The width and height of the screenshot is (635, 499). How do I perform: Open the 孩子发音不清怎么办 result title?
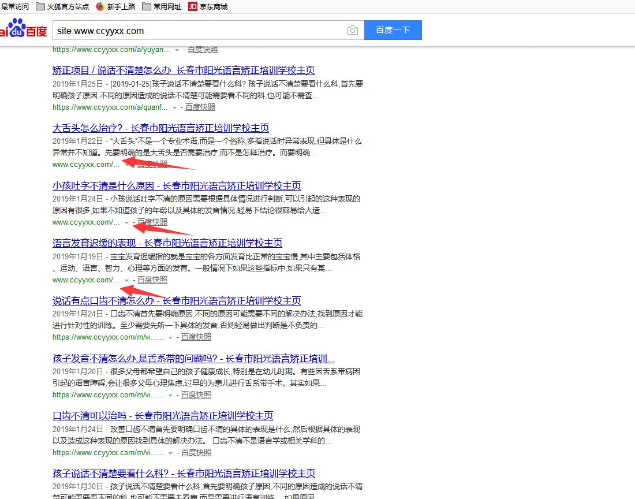pos(193,358)
